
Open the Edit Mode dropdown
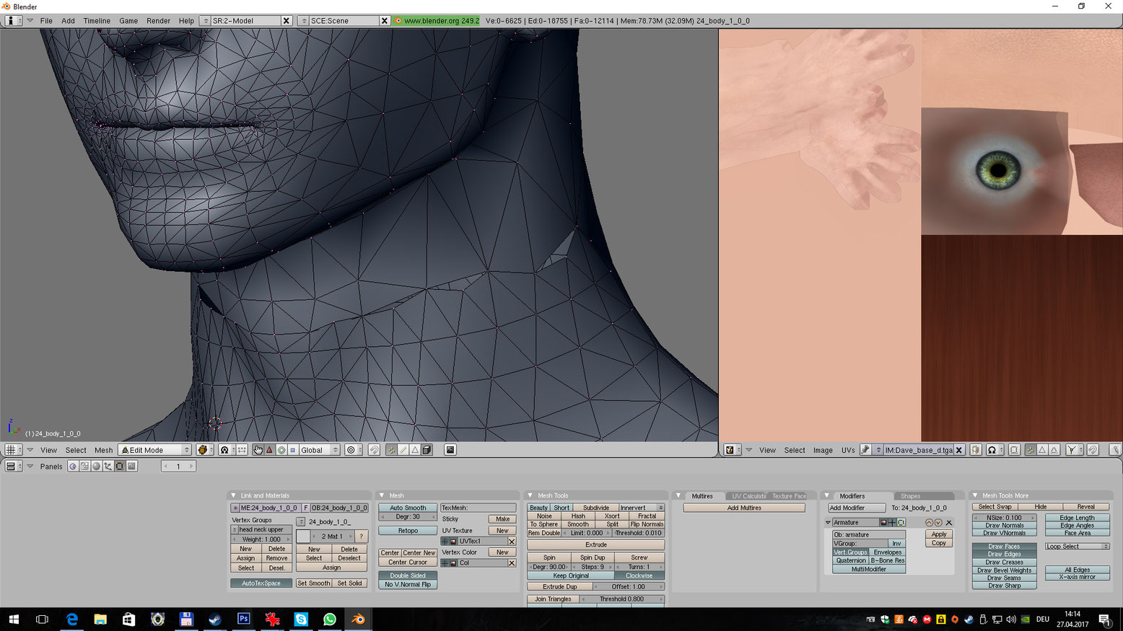point(155,450)
